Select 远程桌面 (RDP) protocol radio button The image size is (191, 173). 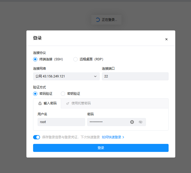click(75, 59)
